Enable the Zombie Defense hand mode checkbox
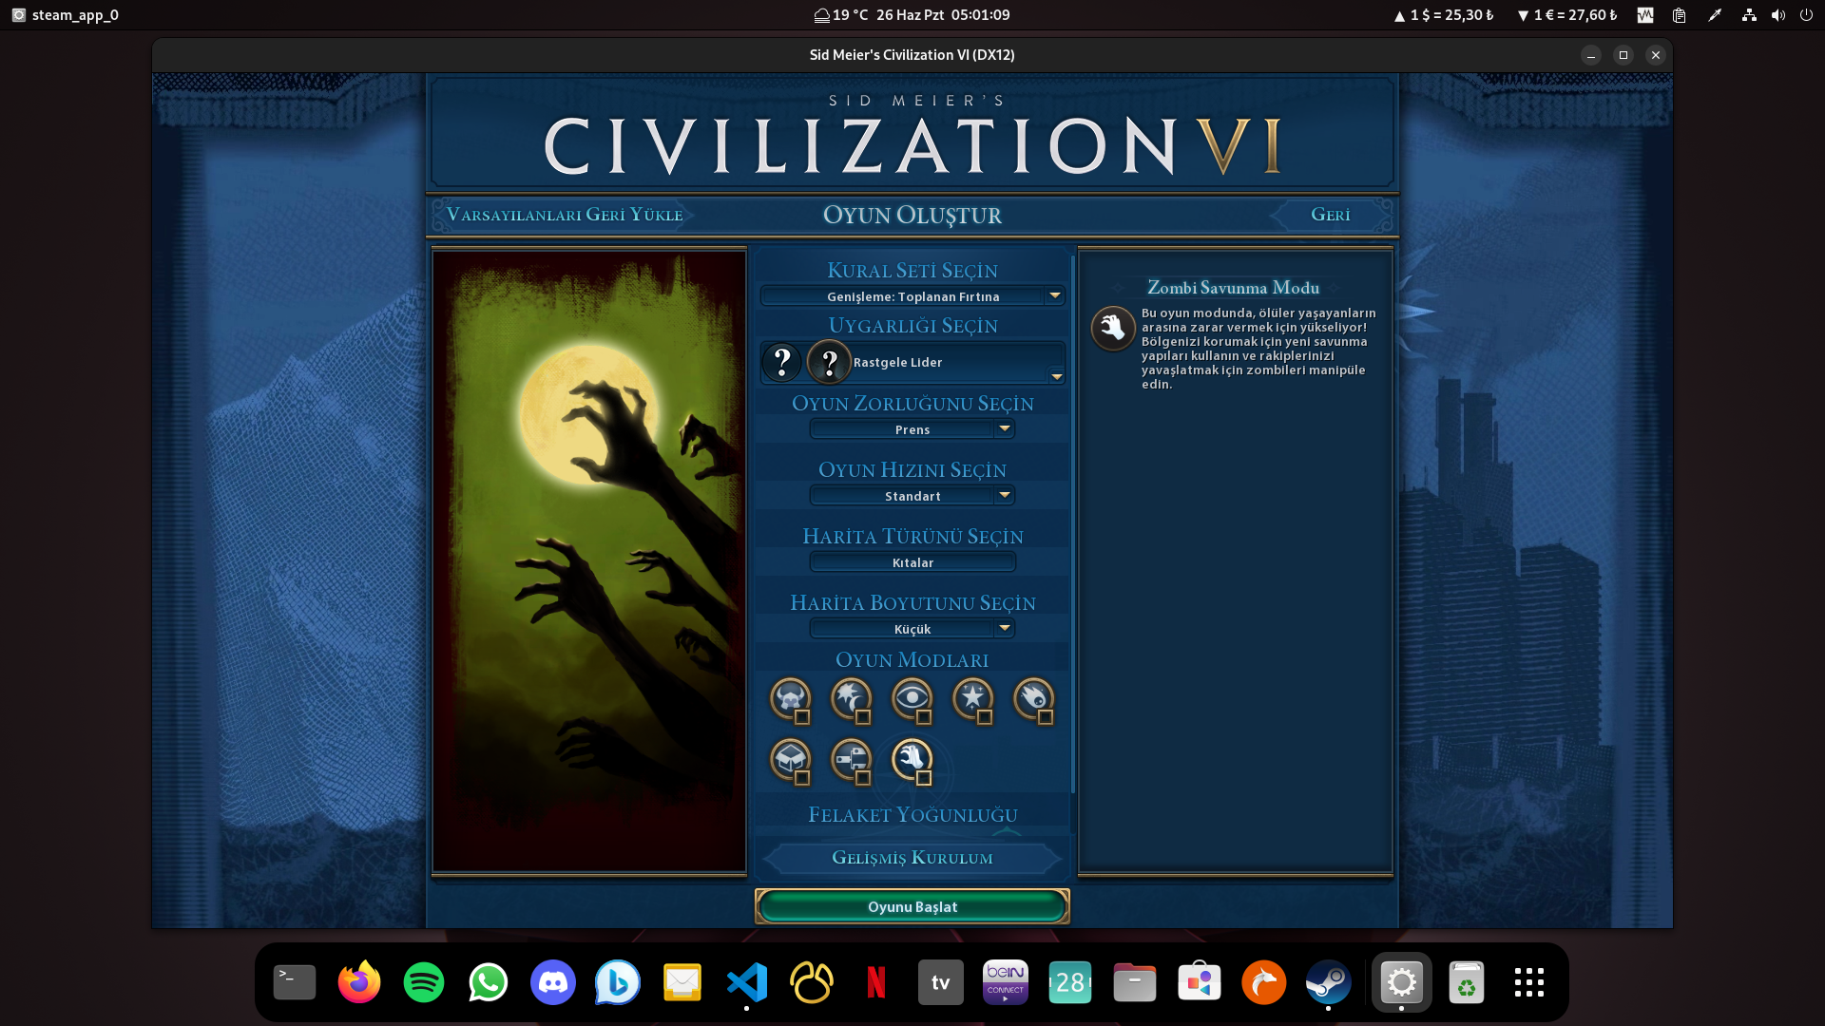 click(x=924, y=779)
